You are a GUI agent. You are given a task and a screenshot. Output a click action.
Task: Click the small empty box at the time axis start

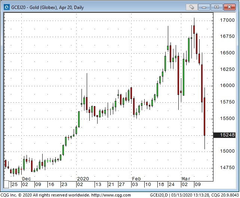[6, 184]
